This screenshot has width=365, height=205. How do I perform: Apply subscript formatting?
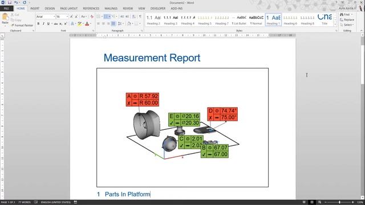(x=60, y=24)
